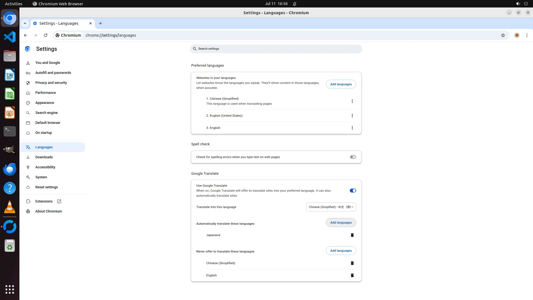Image resolution: width=533 pixels, height=300 pixels.
Task: Open more options for English (United States)
Action: tap(352, 116)
